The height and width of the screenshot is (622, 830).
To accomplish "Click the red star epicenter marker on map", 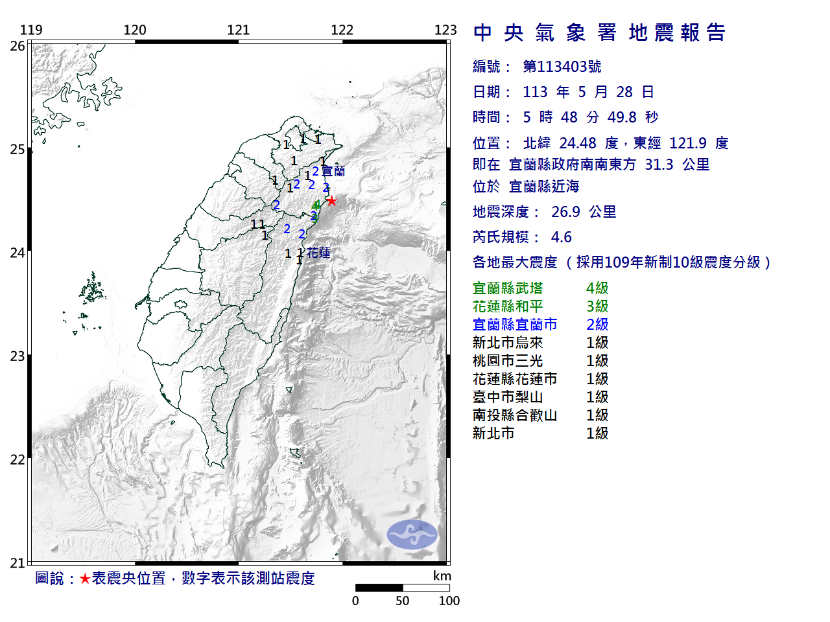I will pyautogui.click(x=331, y=201).
